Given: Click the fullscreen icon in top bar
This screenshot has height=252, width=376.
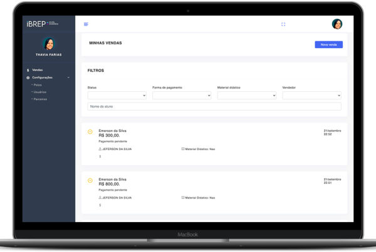Looking at the screenshot, I should click(x=283, y=24).
